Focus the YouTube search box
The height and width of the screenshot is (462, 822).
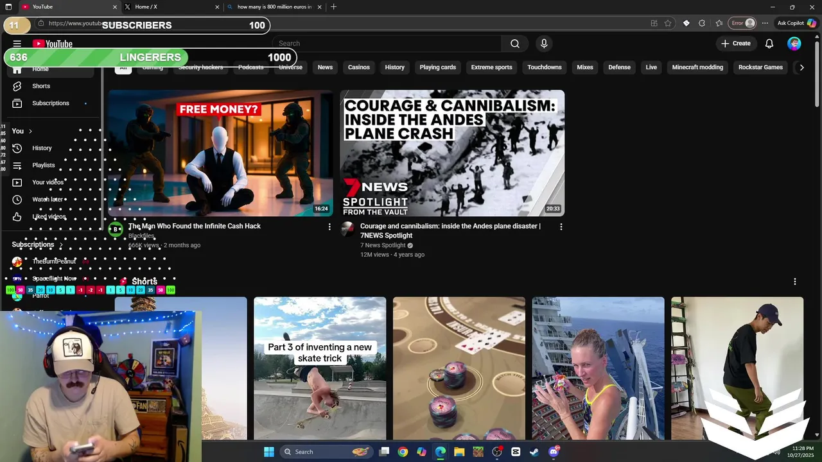[387, 44]
